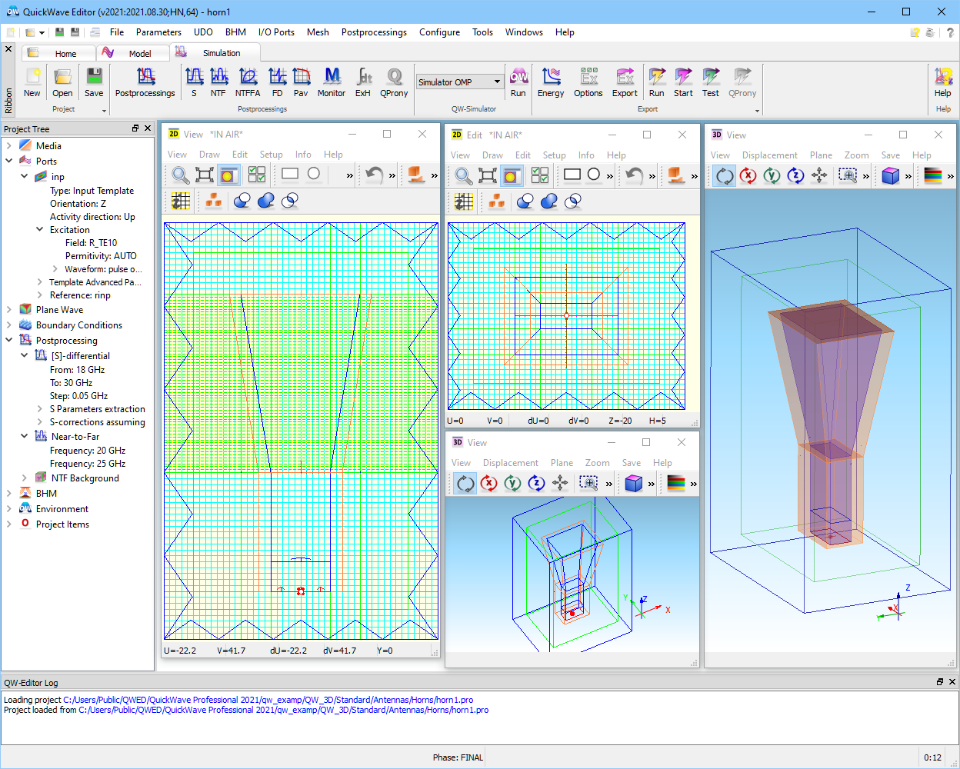The image size is (960, 769).
Task: Select the rectangle draw tool in 2D Edit window
Action: [572, 174]
